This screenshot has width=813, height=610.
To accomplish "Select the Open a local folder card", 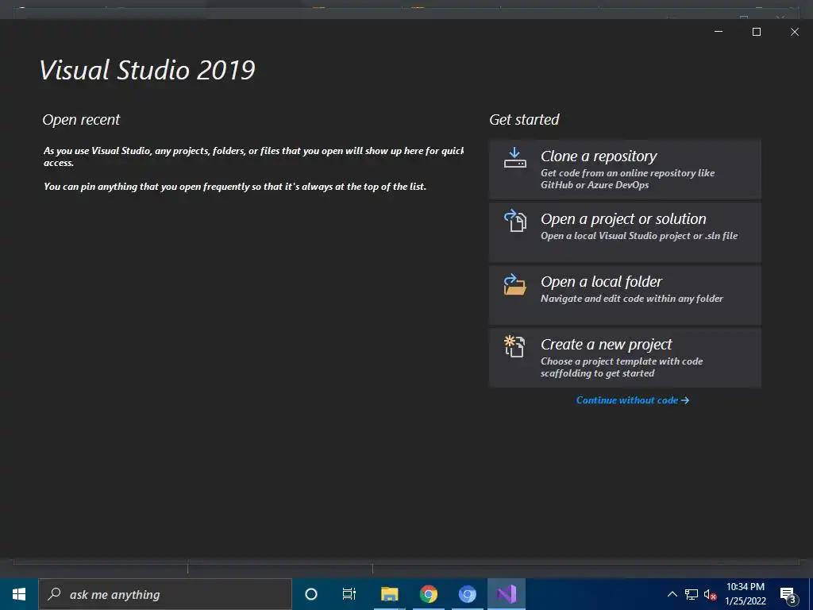I will (625, 295).
